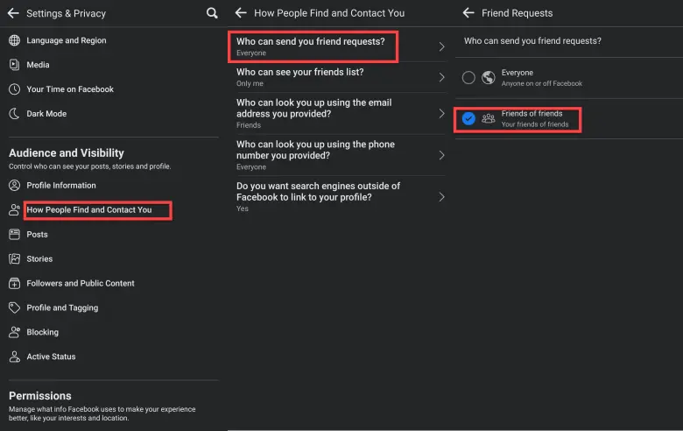
Task: Open Media settings
Action: pos(38,65)
